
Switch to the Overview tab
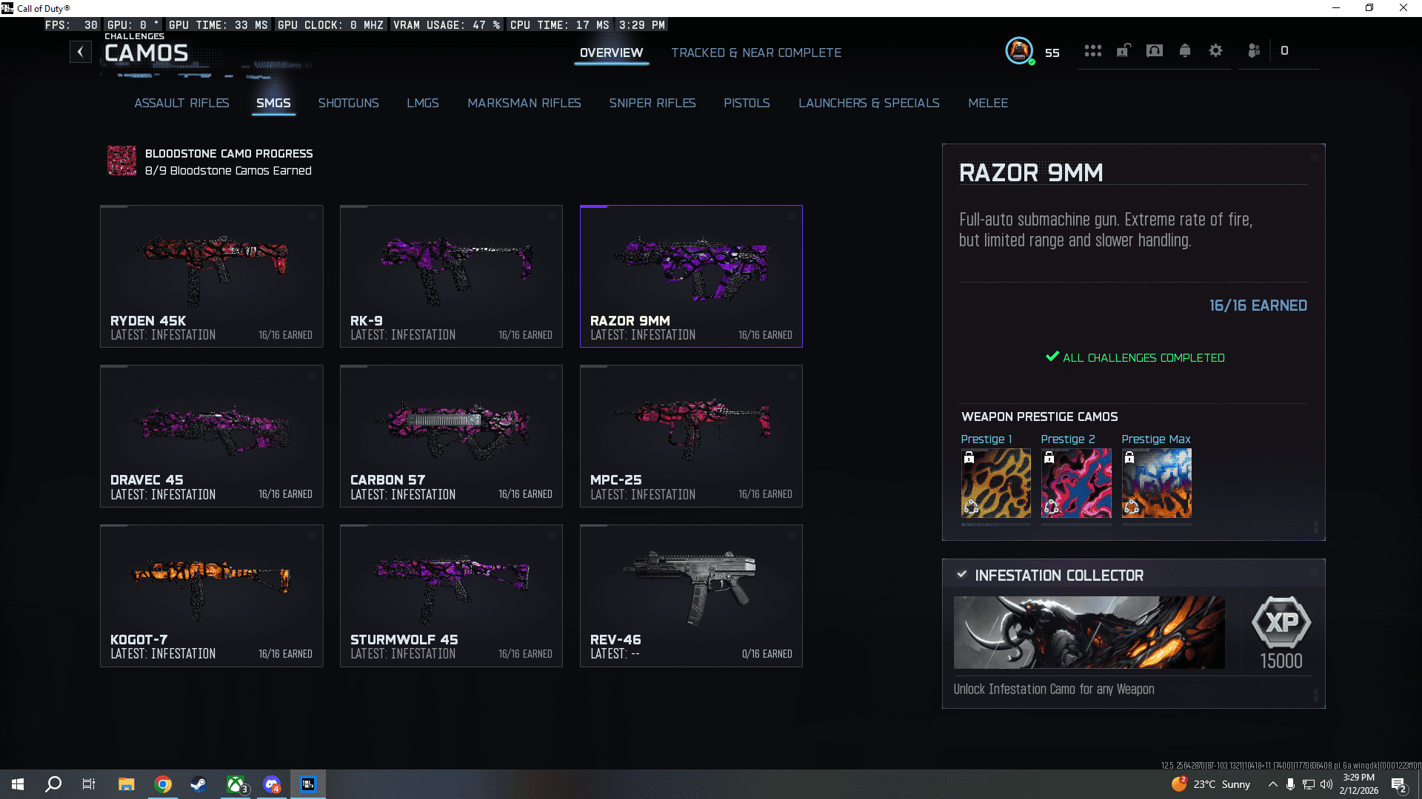[x=611, y=53]
